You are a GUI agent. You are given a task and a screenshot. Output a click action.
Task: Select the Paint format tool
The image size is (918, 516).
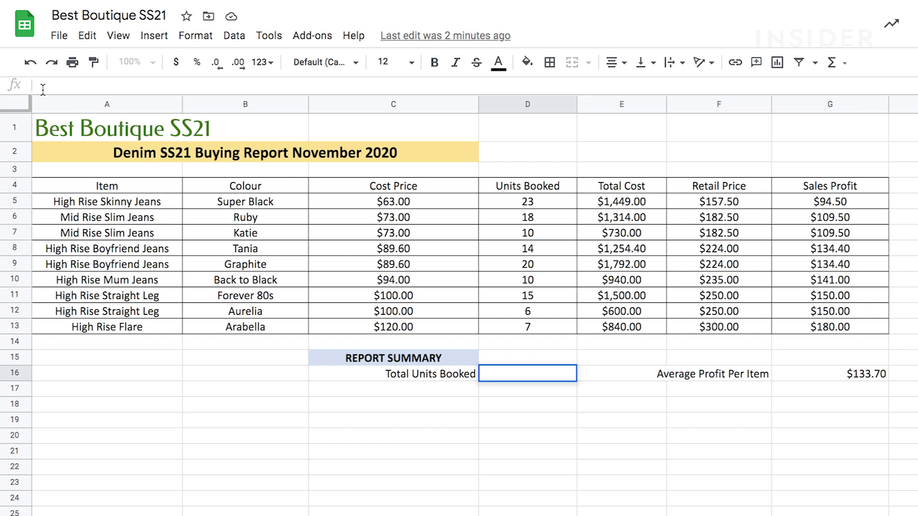(x=93, y=62)
